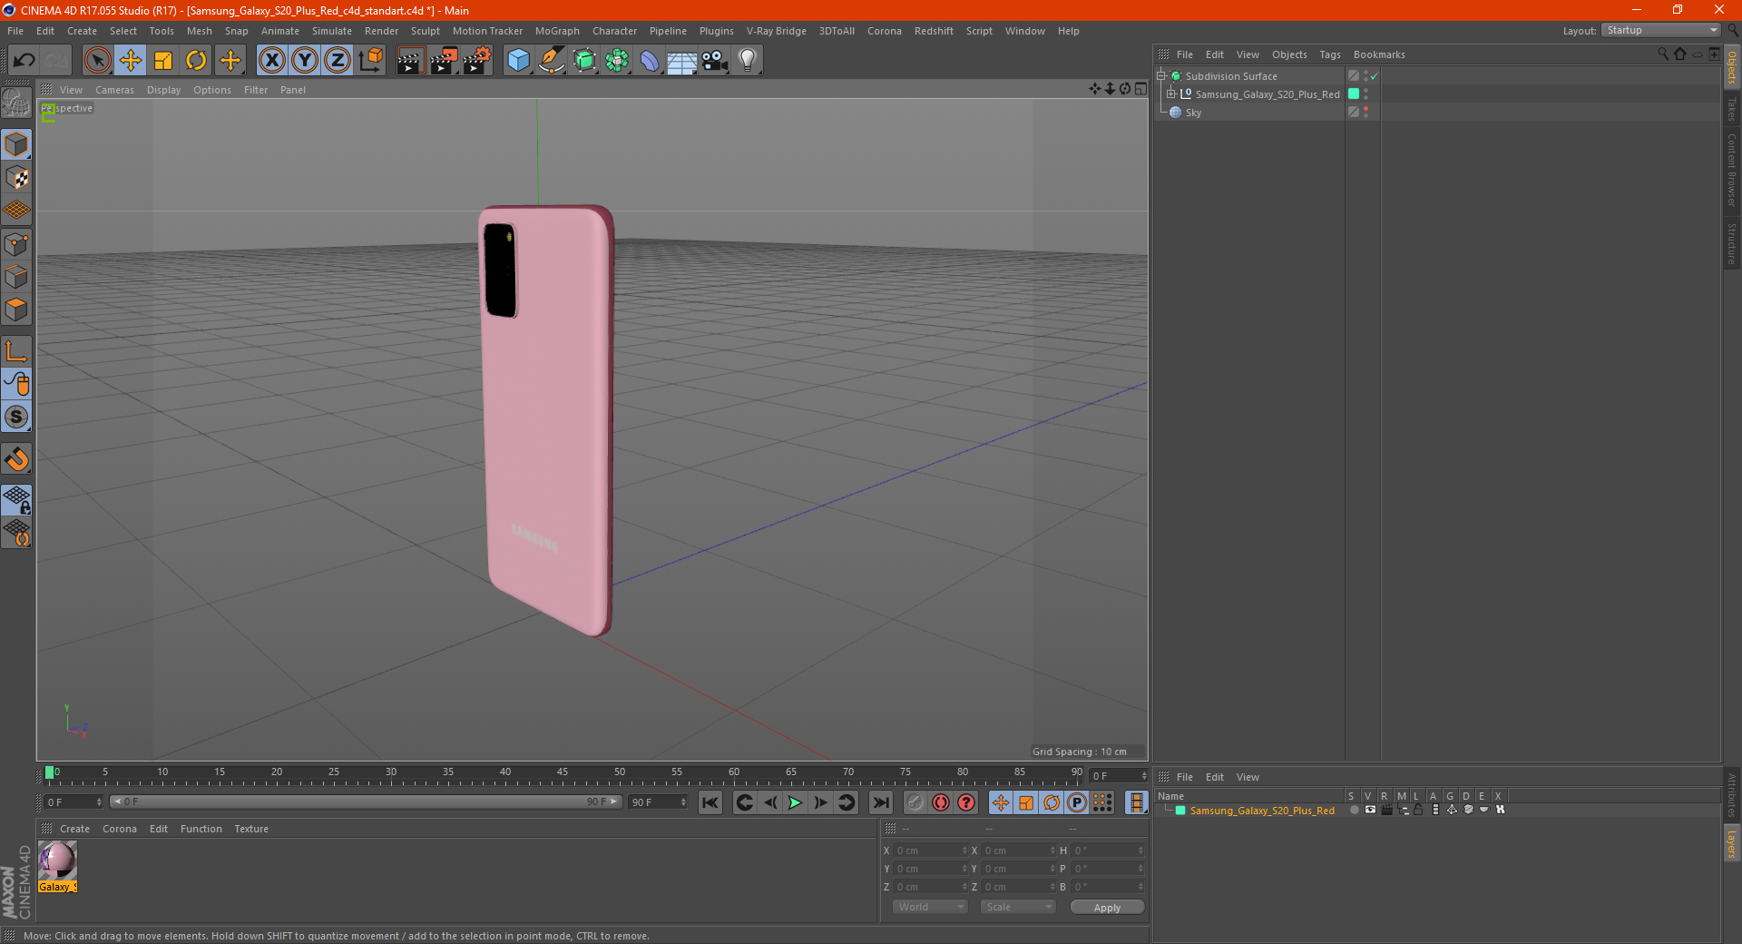Image resolution: width=1742 pixels, height=944 pixels.
Task: Add a Light object
Action: click(x=748, y=61)
